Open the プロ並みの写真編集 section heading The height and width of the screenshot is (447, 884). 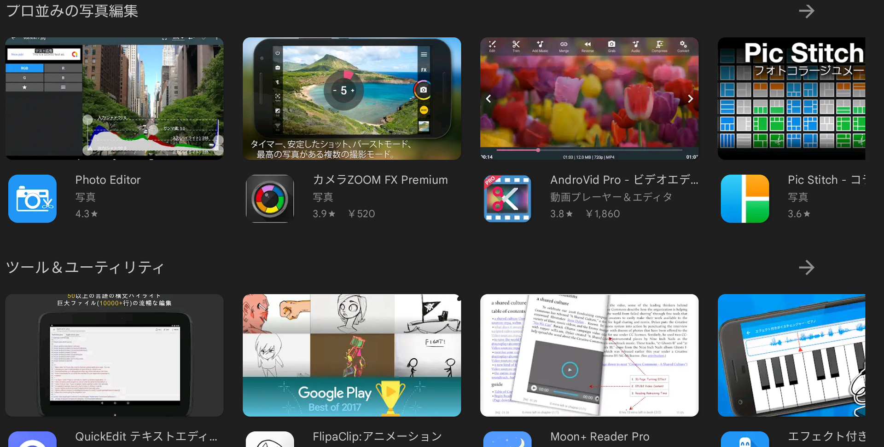coord(72,11)
